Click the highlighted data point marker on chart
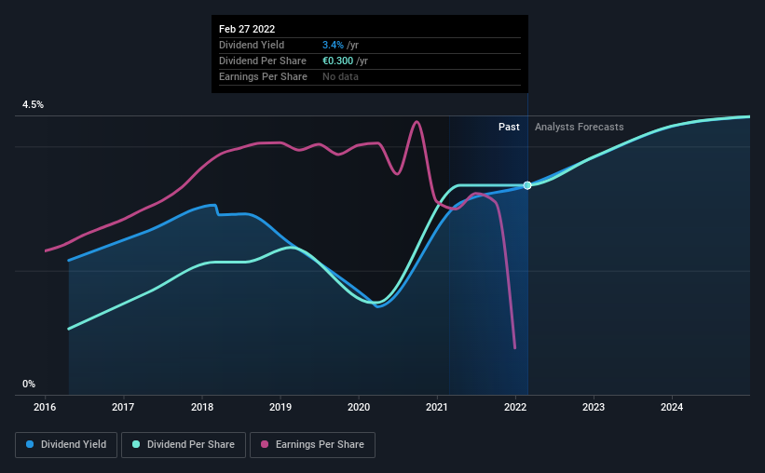This screenshot has height=473, width=765. pyautogui.click(x=527, y=185)
